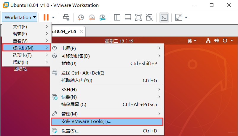
Task: Expand the 管理(M) submenu
Action: [x=107, y=114]
